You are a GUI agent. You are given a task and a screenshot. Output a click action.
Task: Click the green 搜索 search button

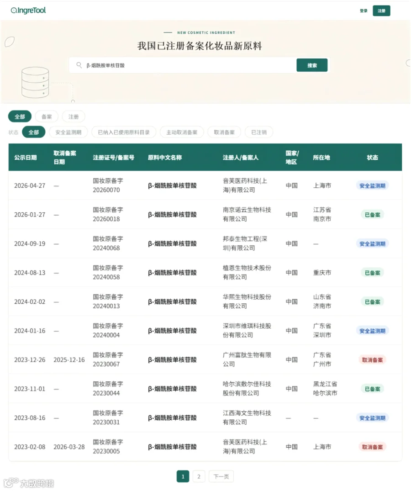(x=312, y=65)
